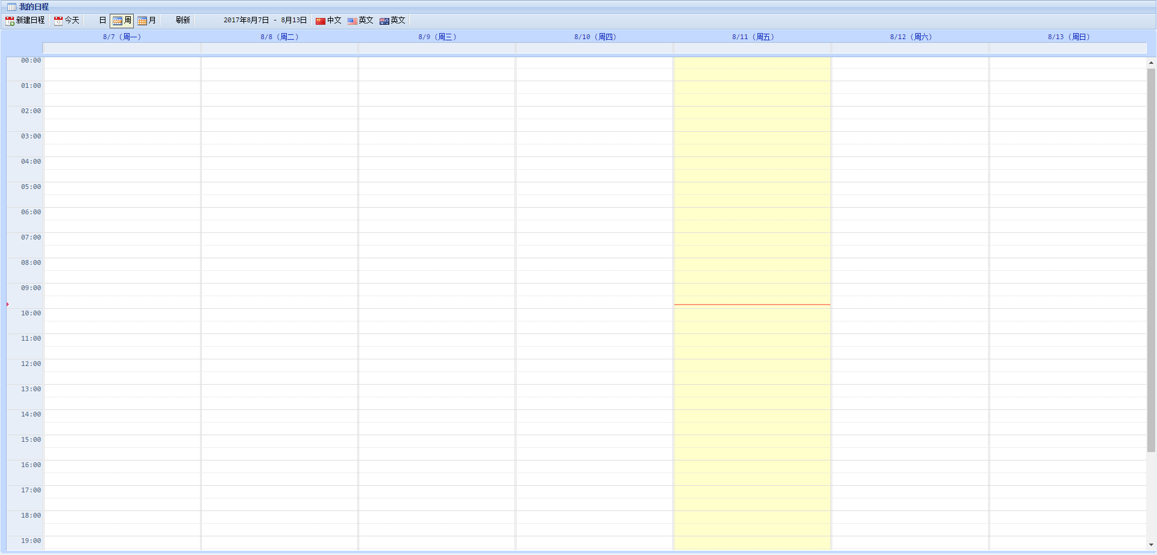The height and width of the screenshot is (555, 1157).
Task: Click the 06:00 time label
Action: (x=31, y=212)
